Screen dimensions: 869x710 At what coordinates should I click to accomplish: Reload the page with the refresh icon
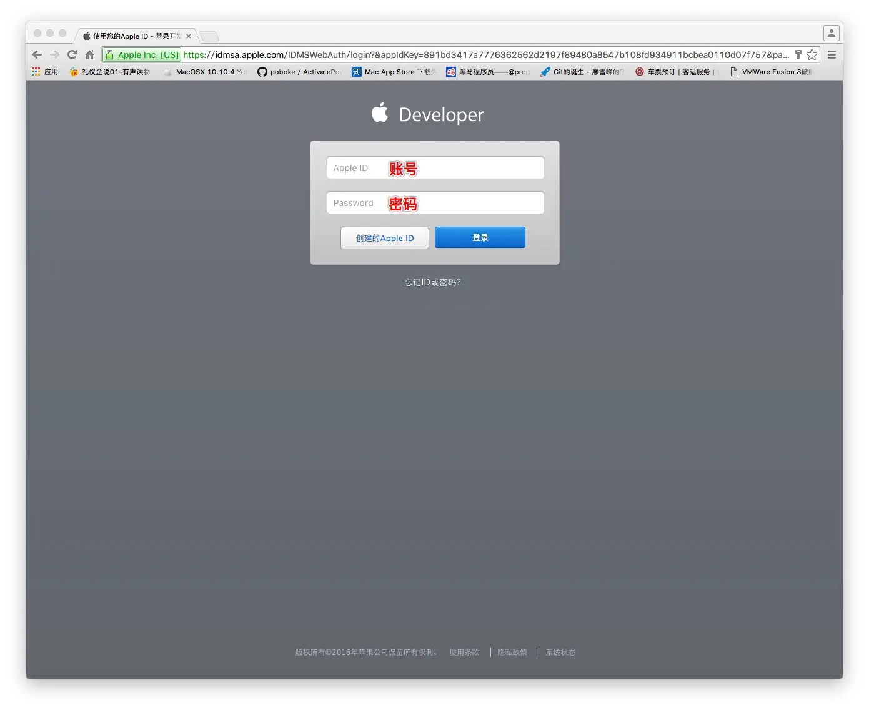click(72, 55)
